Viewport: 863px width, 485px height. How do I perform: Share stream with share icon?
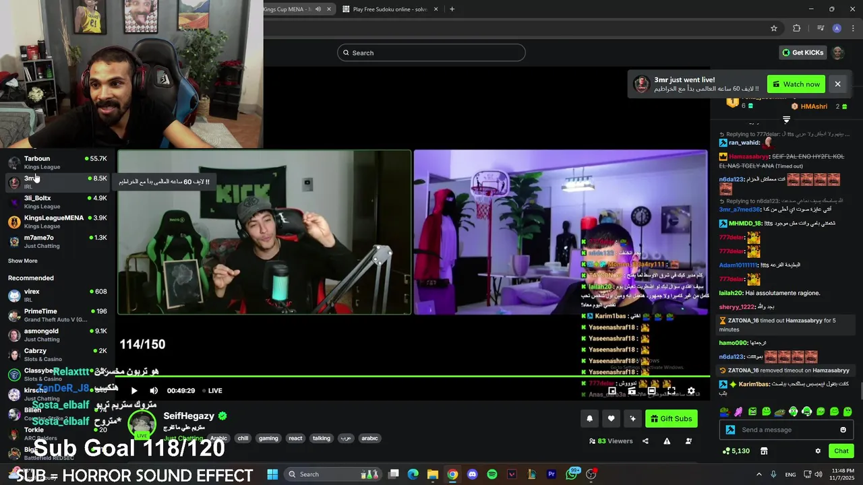pyautogui.click(x=645, y=441)
